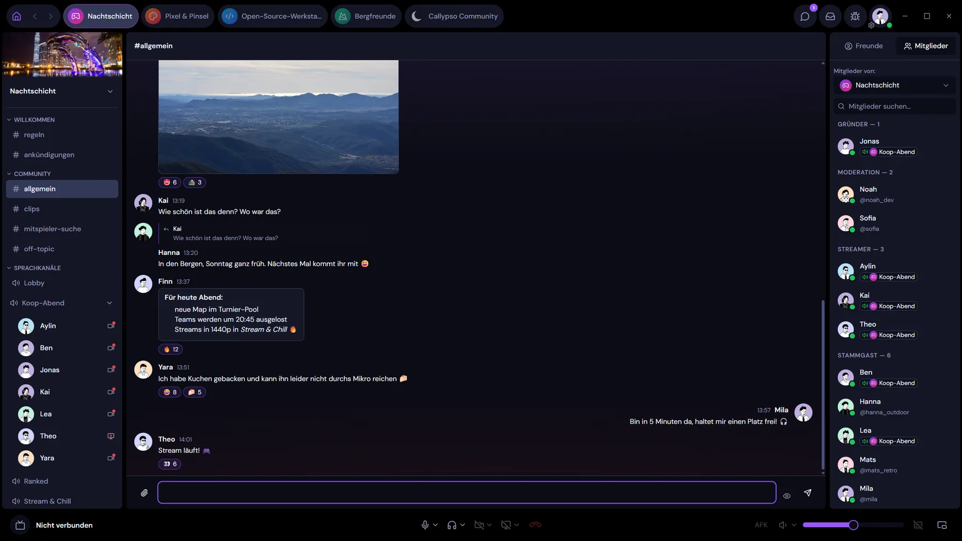Image resolution: width=962 pixels, height=541 pixels.
Task: Open the Freunde tab
Action: [x=864, y=46]
